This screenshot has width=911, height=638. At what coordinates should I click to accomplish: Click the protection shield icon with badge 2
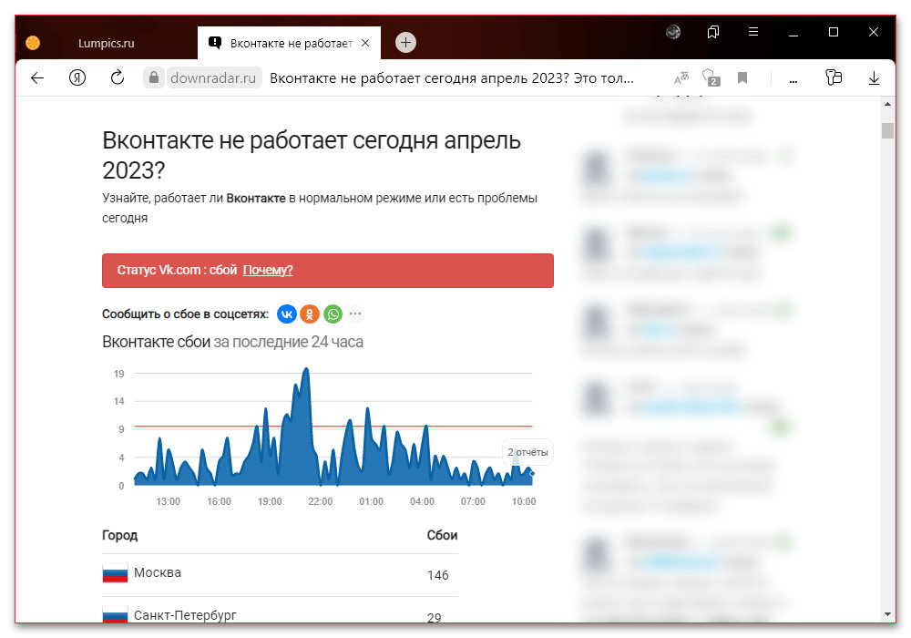pyautogui.click(x=711, y=78)
